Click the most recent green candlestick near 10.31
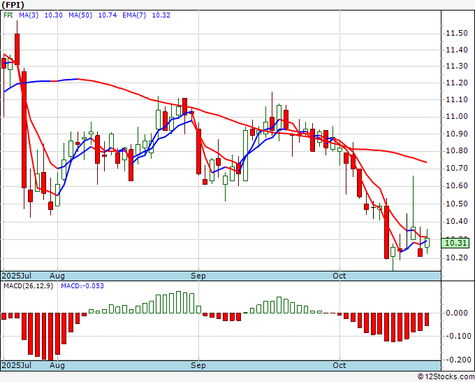This screenshot has height=382, width=475. pyautogui.click(x=427, y=243)
